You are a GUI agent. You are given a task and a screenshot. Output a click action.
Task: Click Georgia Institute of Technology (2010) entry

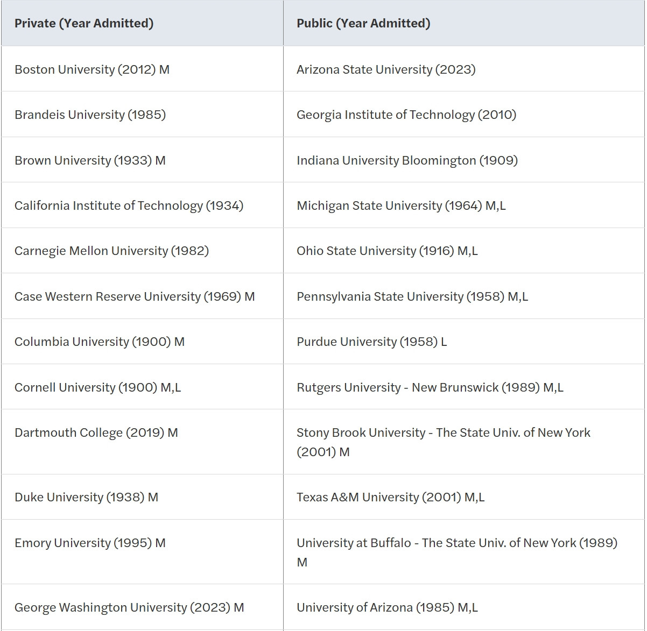(x=406, y=115)
